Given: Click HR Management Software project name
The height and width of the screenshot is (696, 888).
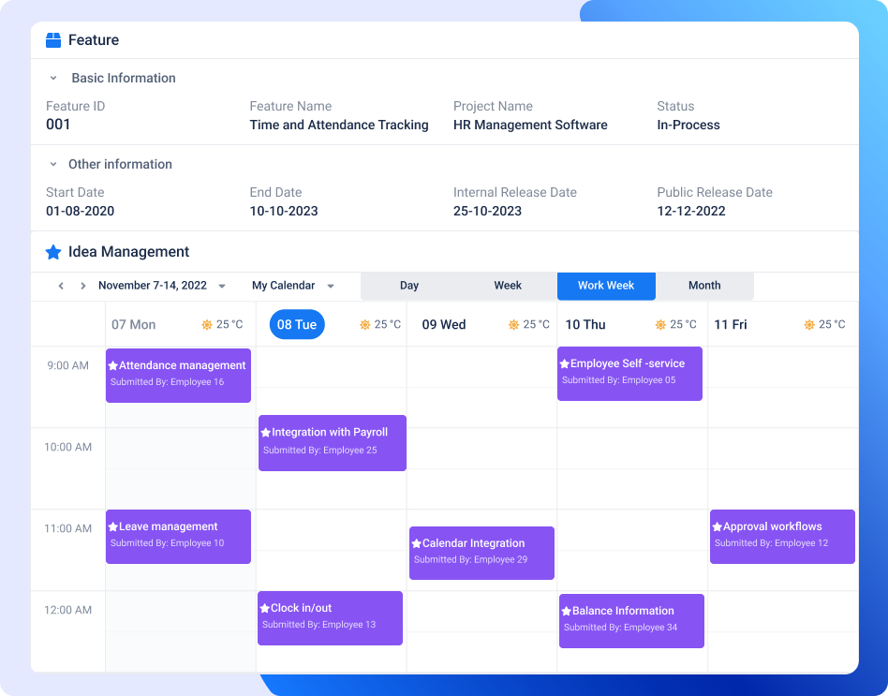Looking at the screenshot, I should (530, 126).
